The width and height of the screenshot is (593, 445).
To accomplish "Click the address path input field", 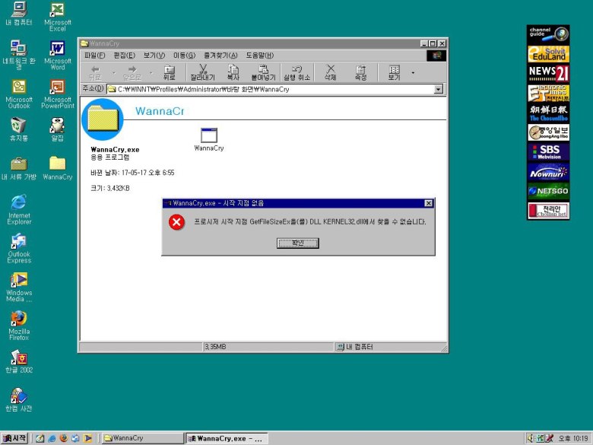I will (274, 89).
